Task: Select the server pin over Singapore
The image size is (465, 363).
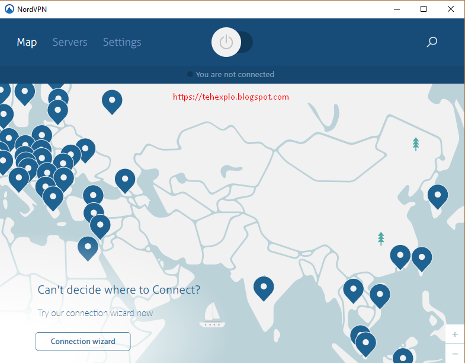Action: pyautogui.click(x=365, y=344)
